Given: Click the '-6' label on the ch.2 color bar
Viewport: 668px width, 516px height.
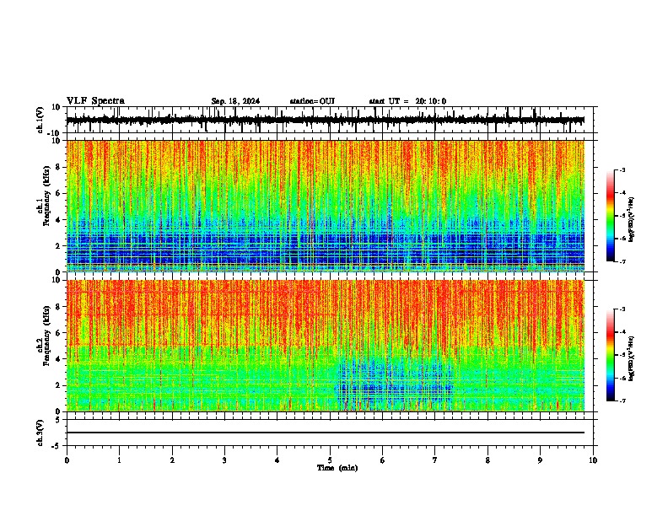Looking at the screenshot, I should pos(622,378).
